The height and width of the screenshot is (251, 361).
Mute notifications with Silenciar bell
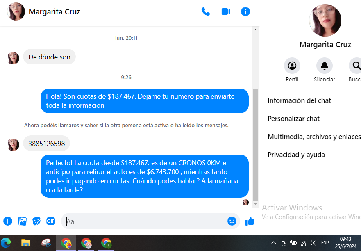point(325,66)
